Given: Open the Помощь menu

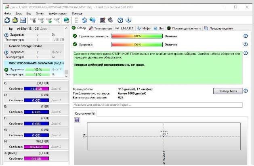Looking at the screenshot, I should click(x=77, y=13).
